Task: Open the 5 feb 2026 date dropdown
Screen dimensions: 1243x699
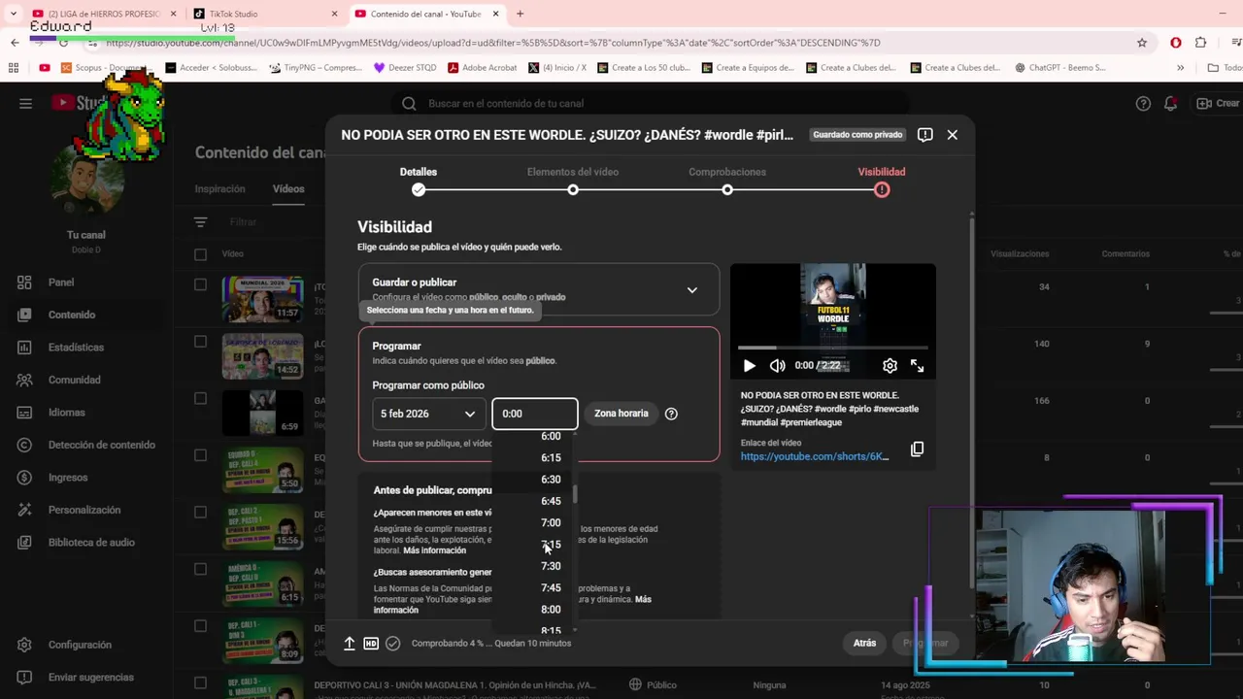Action: (428, 414)
